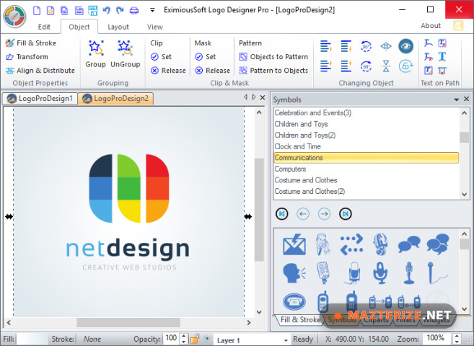Go to last symbols page

pyautogui.click(x=346, y=214)
